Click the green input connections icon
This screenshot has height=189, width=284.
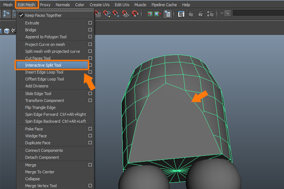151,14
